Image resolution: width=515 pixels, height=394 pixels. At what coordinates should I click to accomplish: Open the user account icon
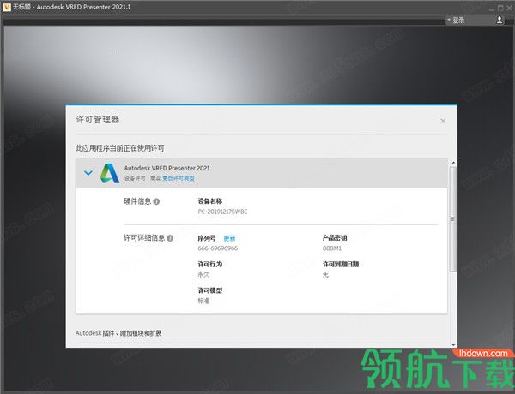click(x=500, y=20)
